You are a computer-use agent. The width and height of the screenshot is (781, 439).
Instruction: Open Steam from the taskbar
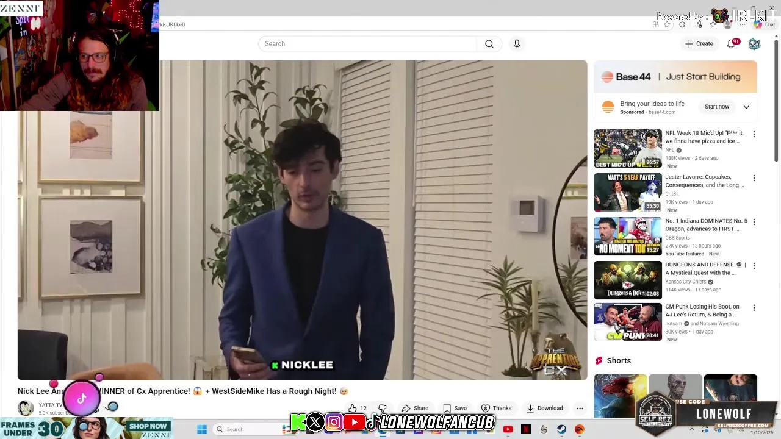pos(561,429)
